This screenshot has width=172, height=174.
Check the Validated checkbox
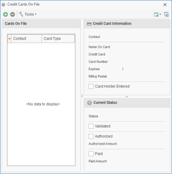point(91,126)
